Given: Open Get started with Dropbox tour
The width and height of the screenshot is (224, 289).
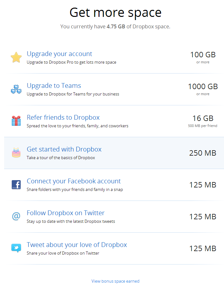Looking at the screenshot, I should (64, 149).
